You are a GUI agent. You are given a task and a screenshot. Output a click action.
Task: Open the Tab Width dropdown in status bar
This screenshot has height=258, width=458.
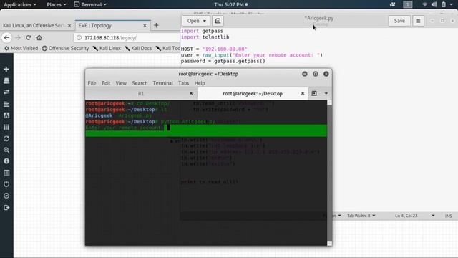point(361,216)
